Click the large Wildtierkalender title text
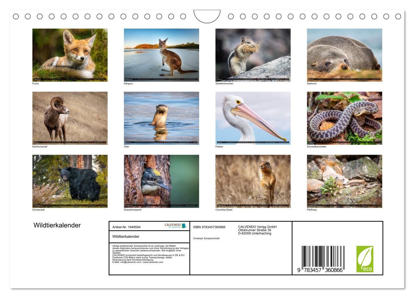The image size is (414, 298). point(57,225)
